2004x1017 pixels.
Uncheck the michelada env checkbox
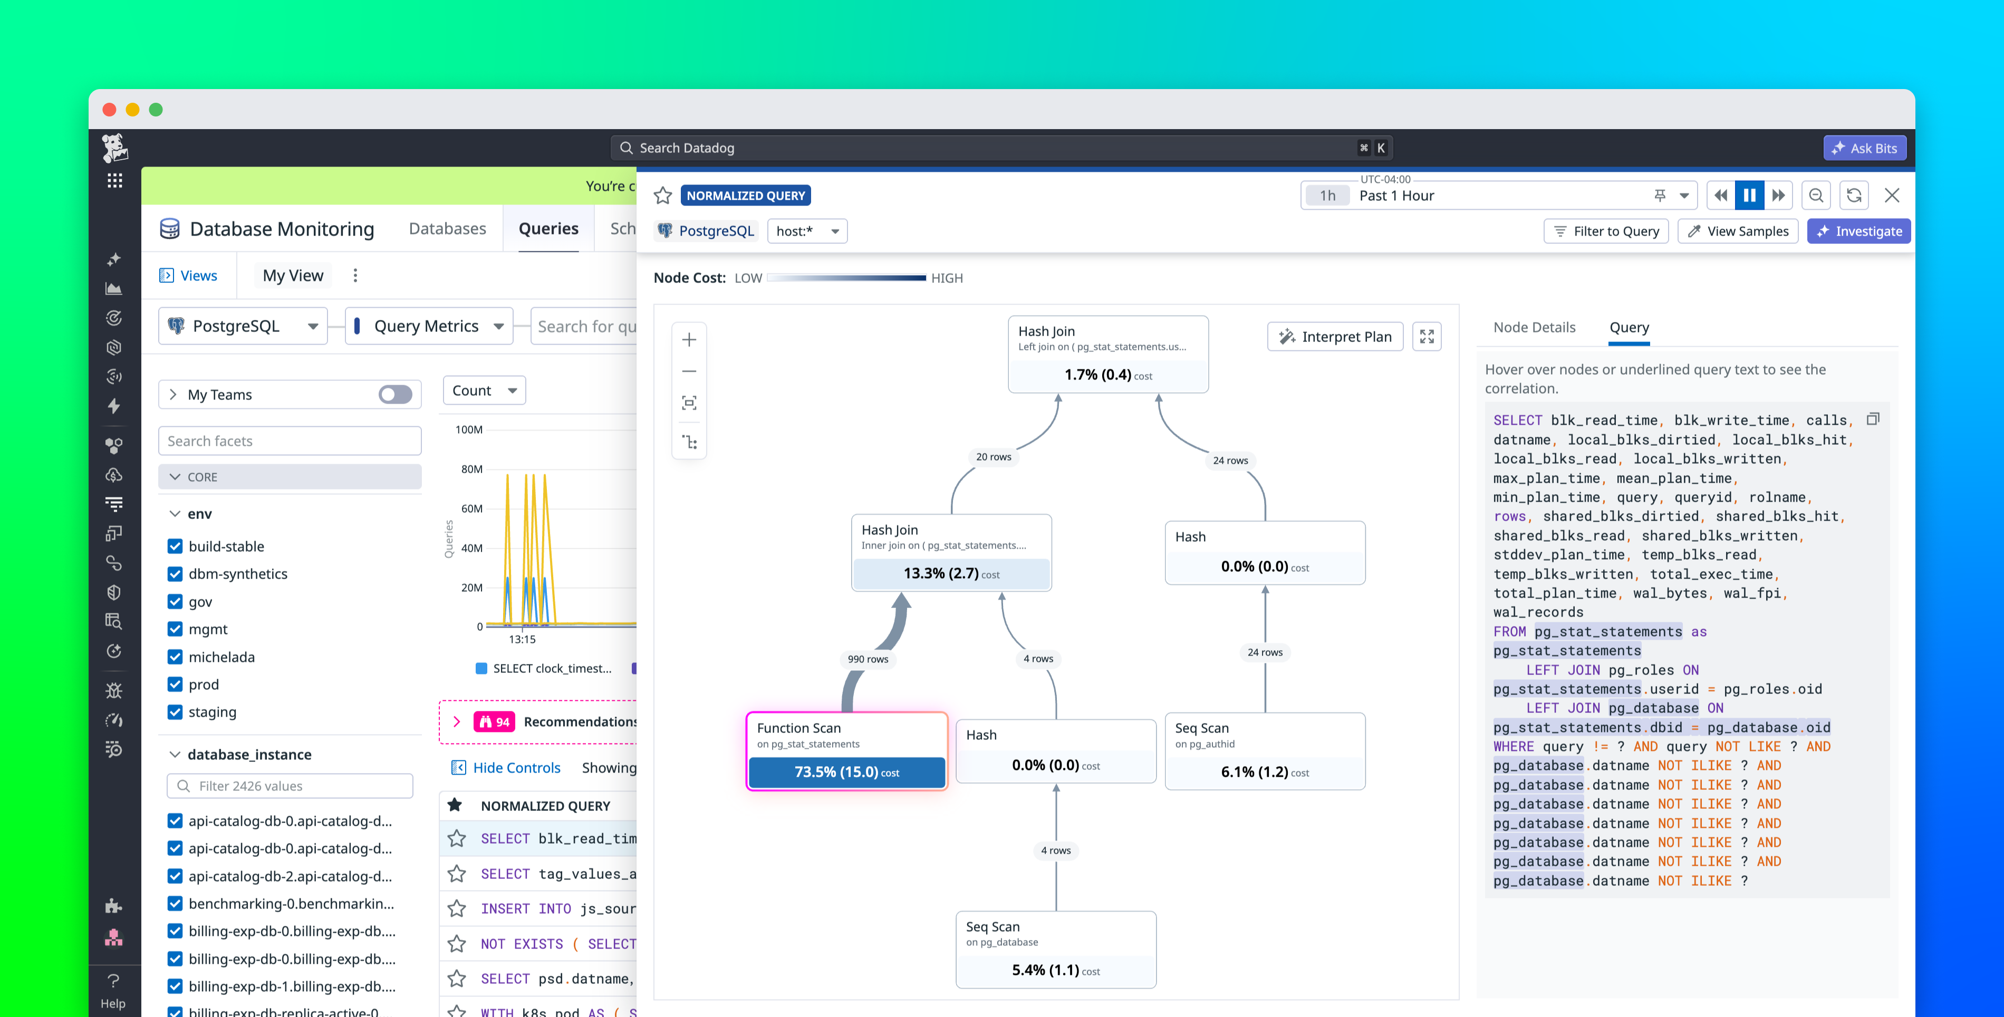pyautogui.click(x=175, y=657)
